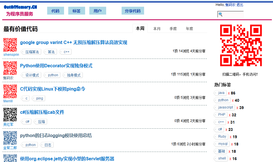
Task: Click Merrill's QR code avatar
Action: (10, 91)
